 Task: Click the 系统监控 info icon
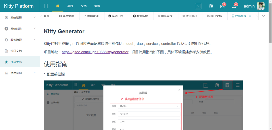[6, 29]
